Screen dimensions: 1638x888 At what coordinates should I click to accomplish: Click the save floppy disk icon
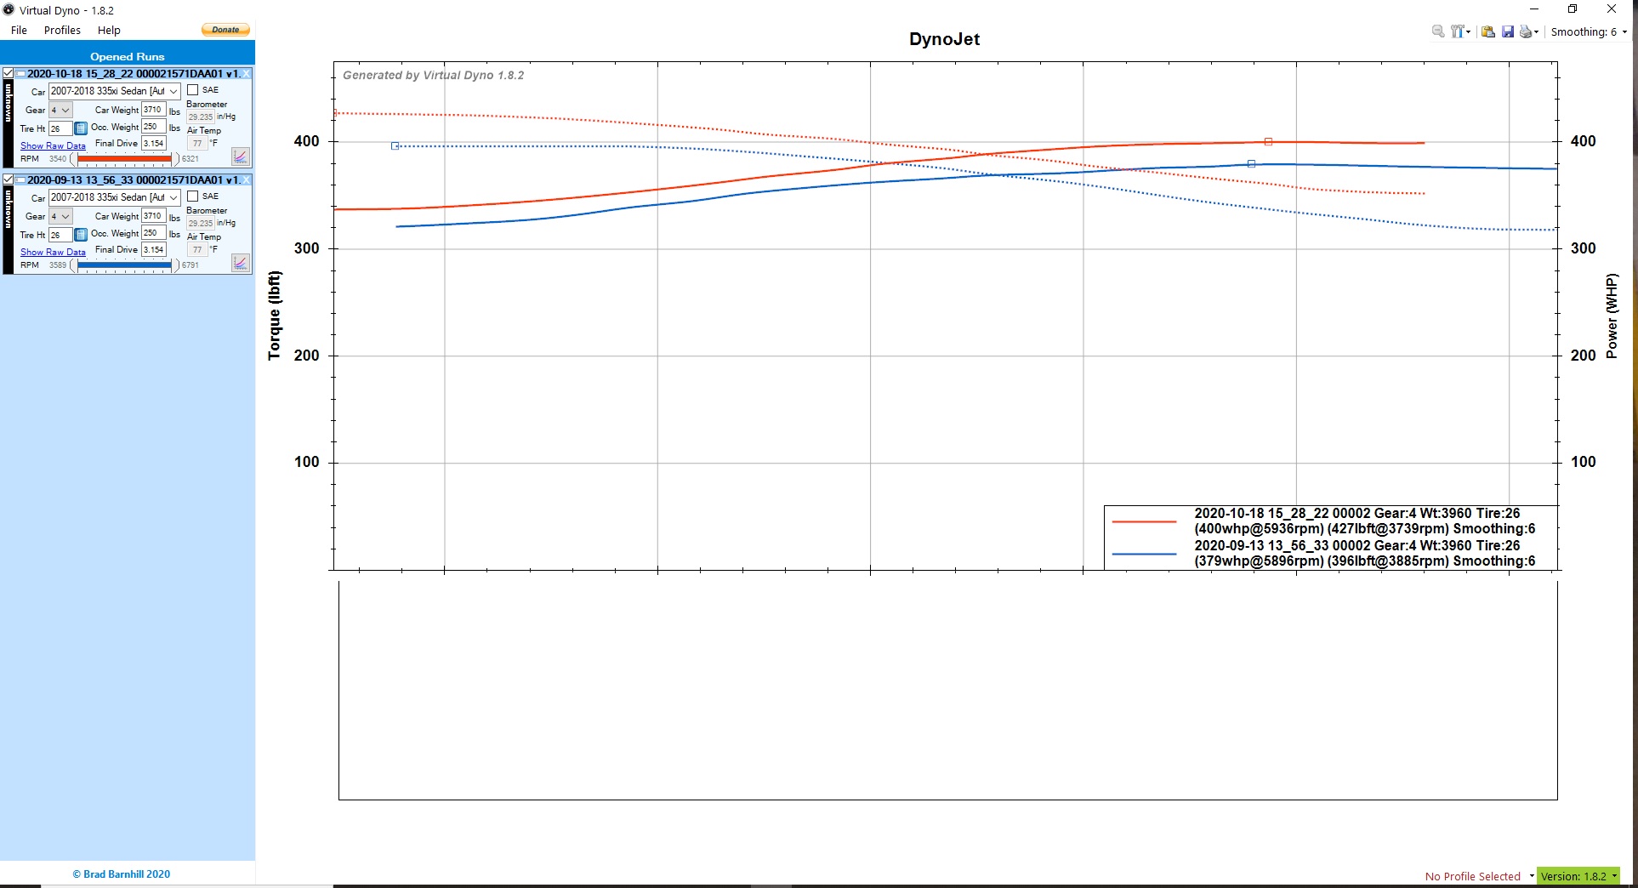(x=1507, y=31)
